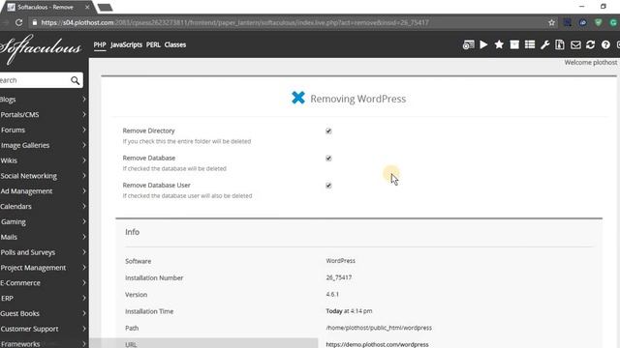Bookmark page with the address bar star

(x=551, y=23)
